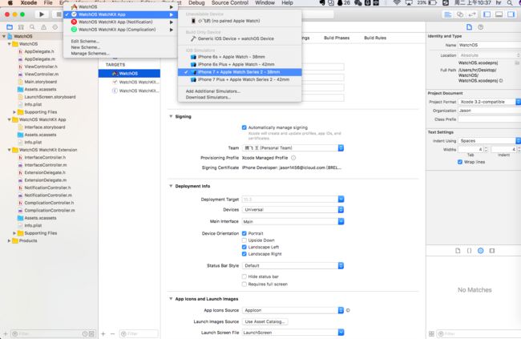Enable Upside Down orientation
Screen dimensions: 521x339
[244, 240]
